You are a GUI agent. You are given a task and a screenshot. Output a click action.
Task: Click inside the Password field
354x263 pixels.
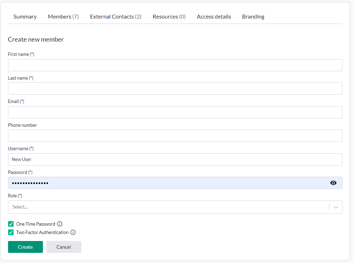point(175,183)
